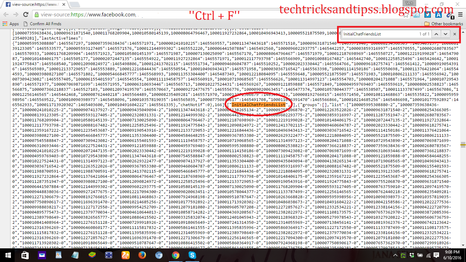Open the Mail app on taskbar
Image resolution: width=466 pixels, height=262 pixels.
pos(42,255)
